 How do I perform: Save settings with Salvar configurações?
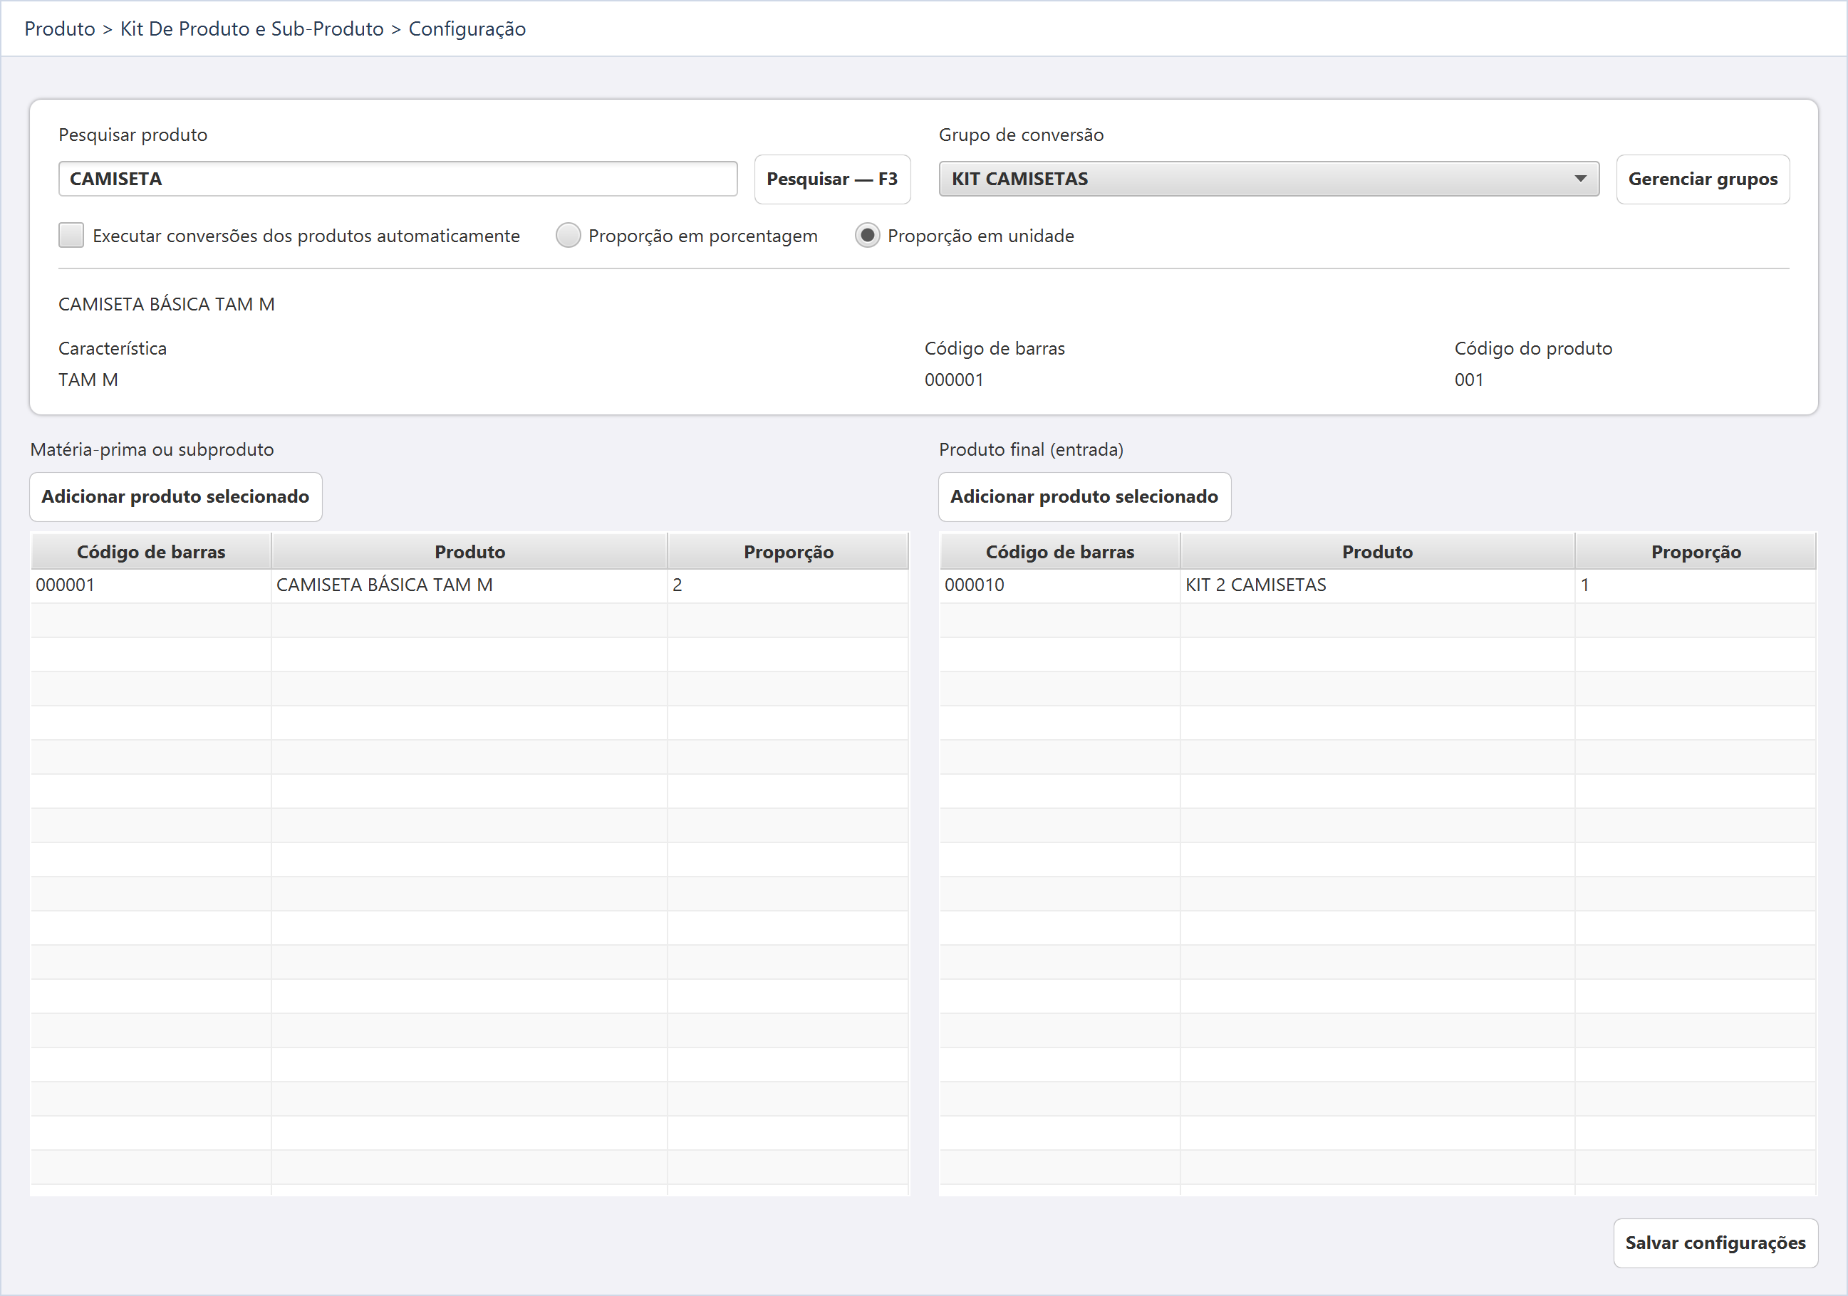(x=1715, y=1243)
